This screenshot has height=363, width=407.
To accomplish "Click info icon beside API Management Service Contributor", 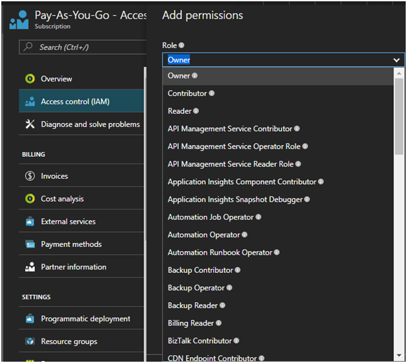I will click(x=297, y=128).
